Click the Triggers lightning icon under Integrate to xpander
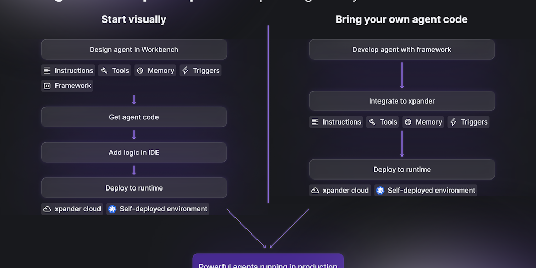Image resolution: width=536 pixels, height=268 pixels. [453, 122]
